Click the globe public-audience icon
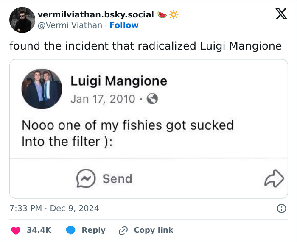The height and width of the screenshot is (242, 297). tap(152, 99)
